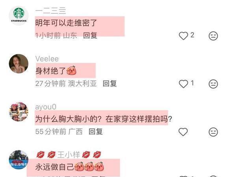Open ayou0's collage avatar

point(19,112)
